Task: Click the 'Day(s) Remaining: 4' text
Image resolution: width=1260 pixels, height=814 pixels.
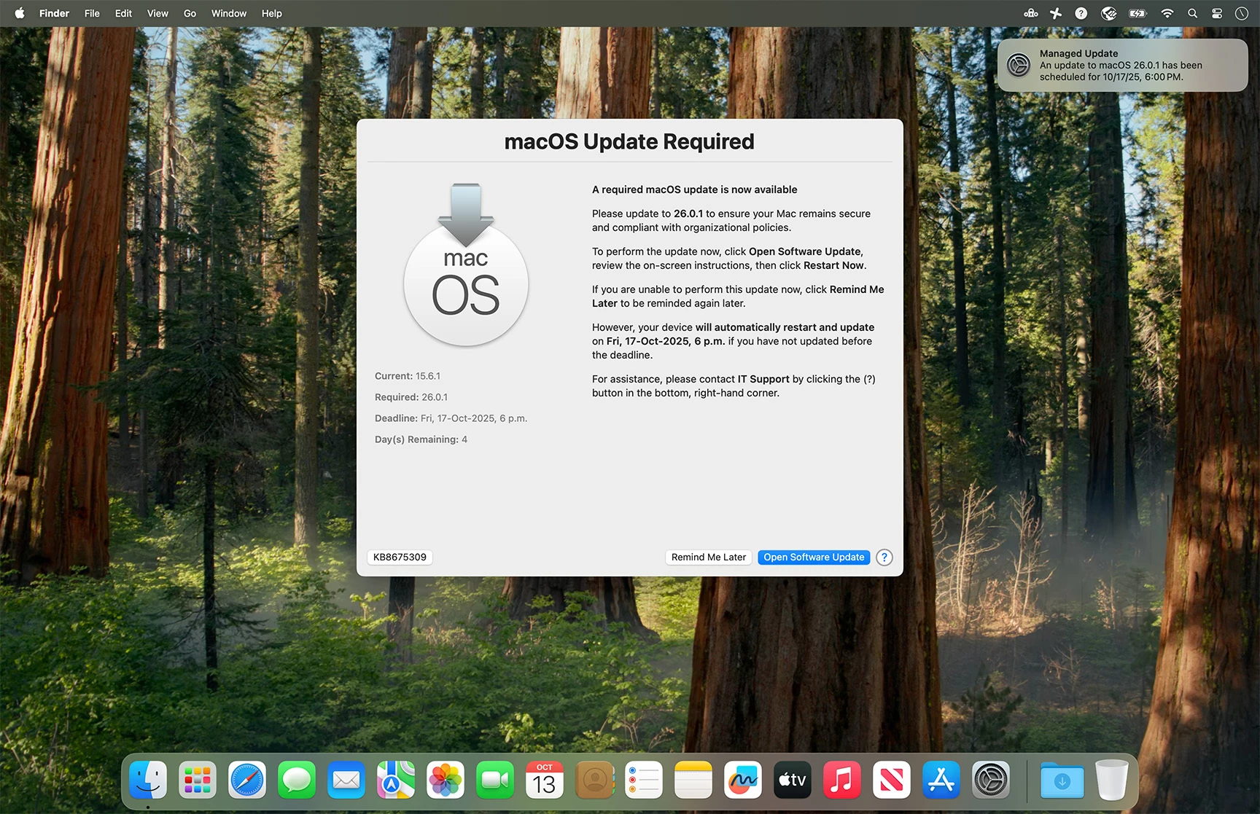Action: pos(421,439)
